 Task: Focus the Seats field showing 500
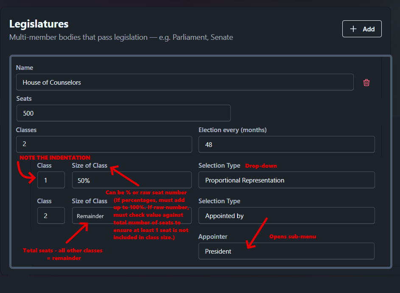(x=123, y=113)
